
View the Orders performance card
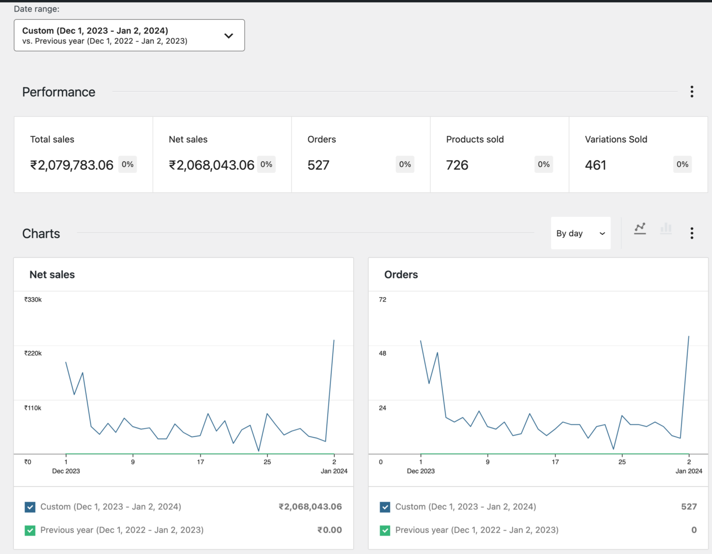tap(361, 154)
